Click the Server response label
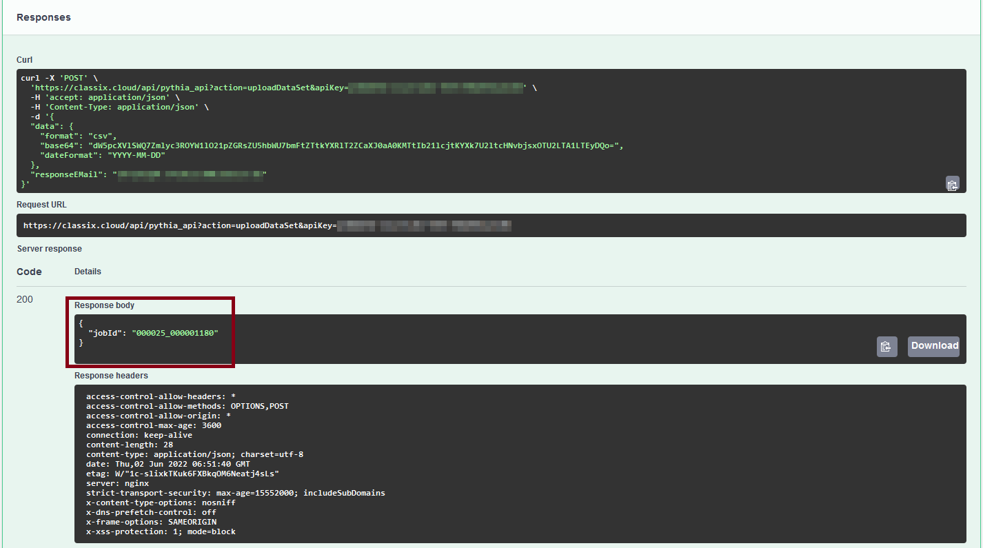 click(49, 248)
